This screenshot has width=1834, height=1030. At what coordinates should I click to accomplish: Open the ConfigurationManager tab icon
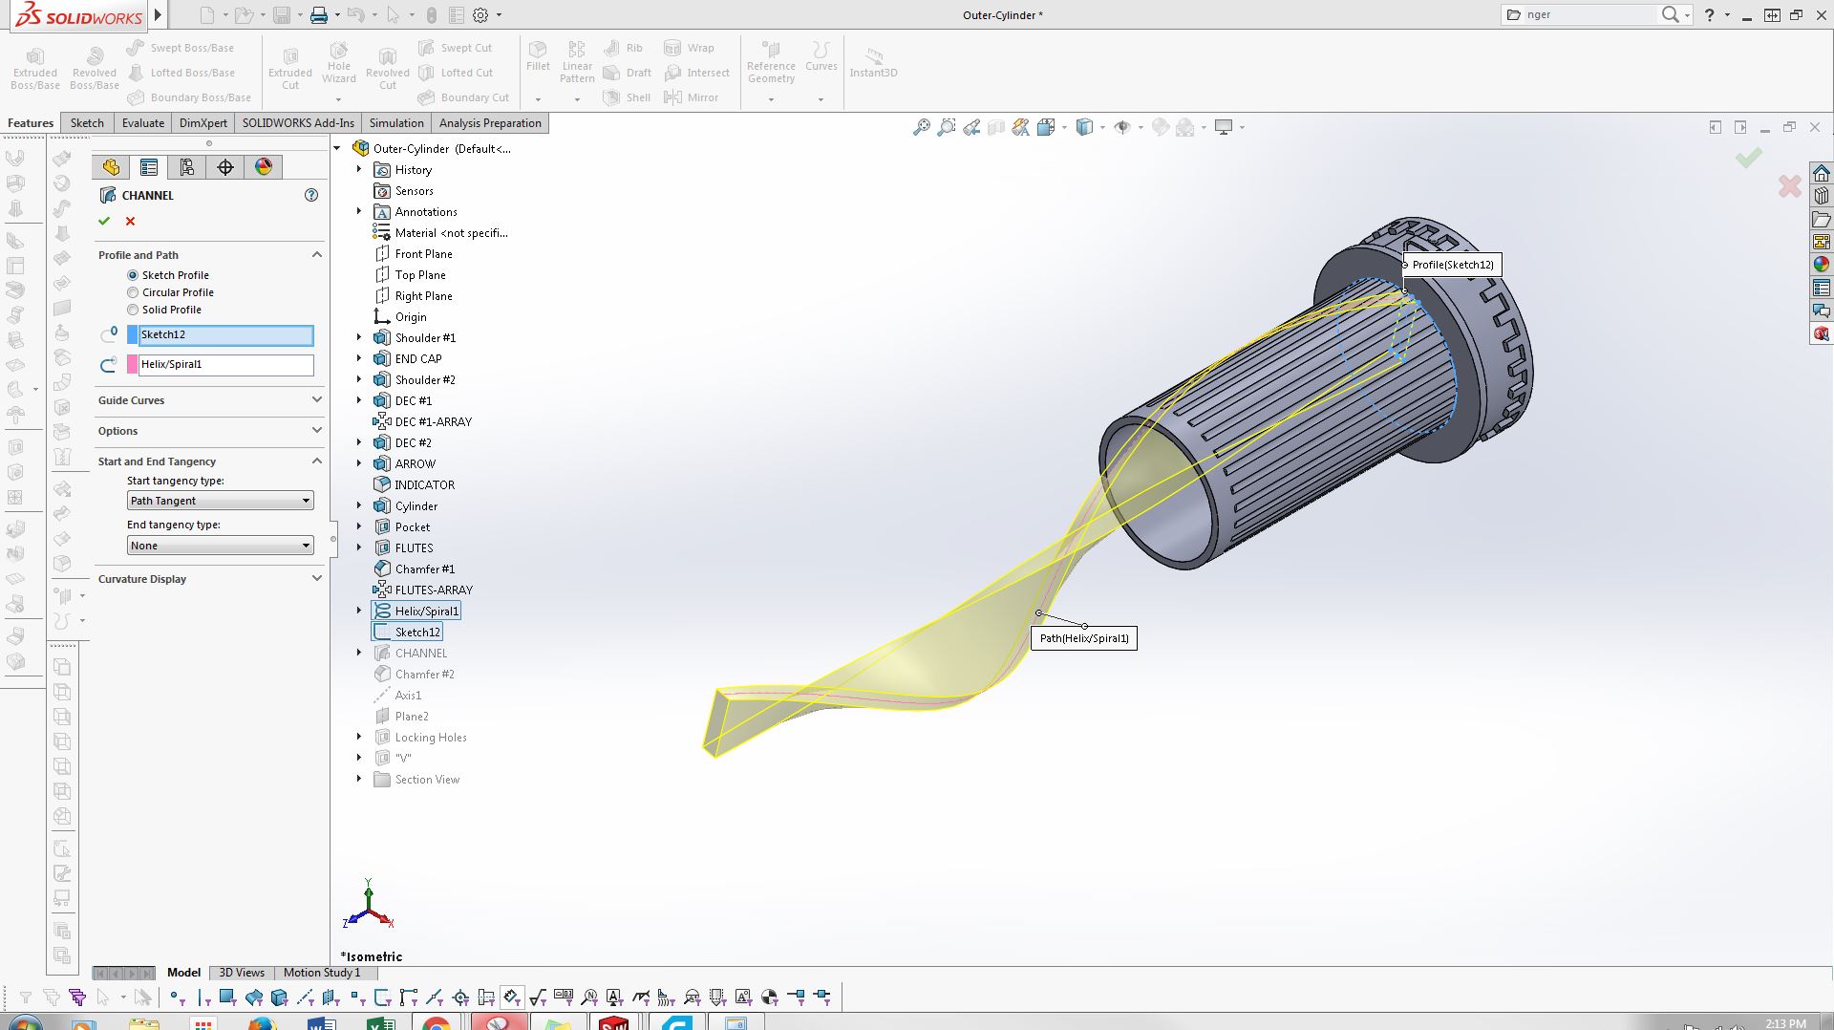point(187,167)
